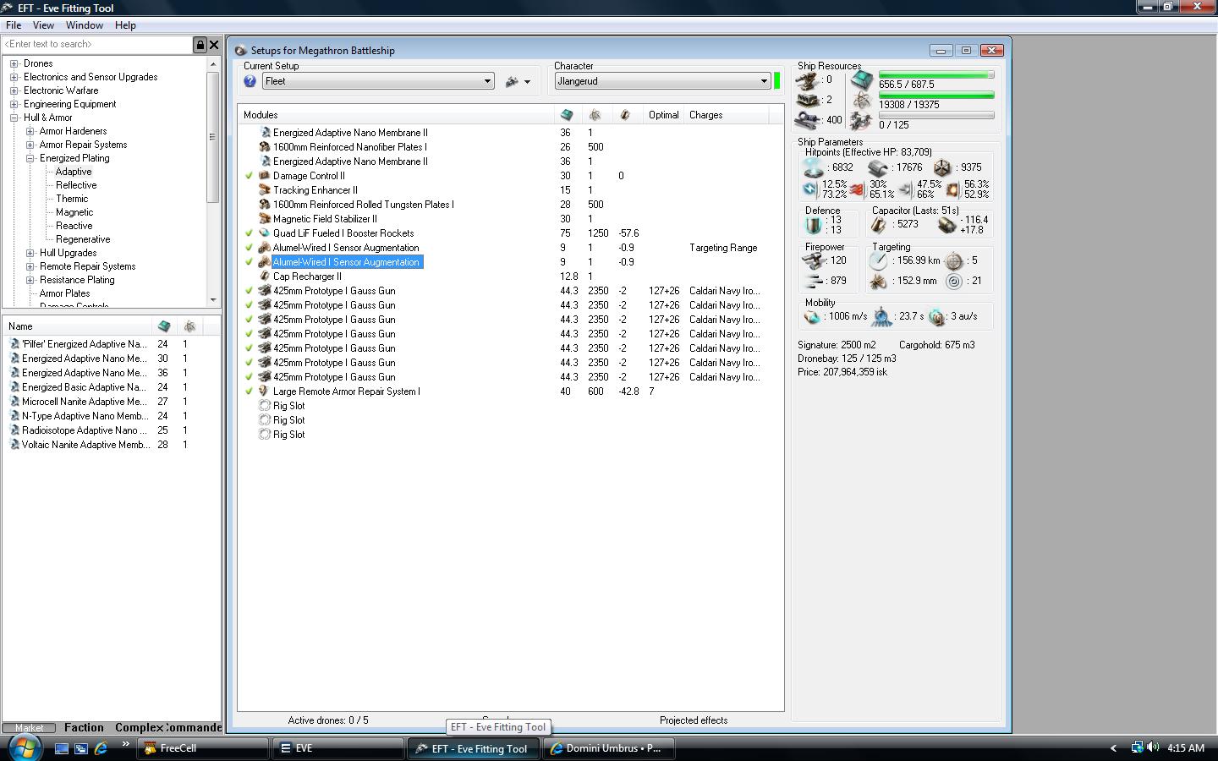This screenshot has height=761, width=1218.
Task: Click the Quad LiF Booster Rockets icon
Action: point(264,233)
